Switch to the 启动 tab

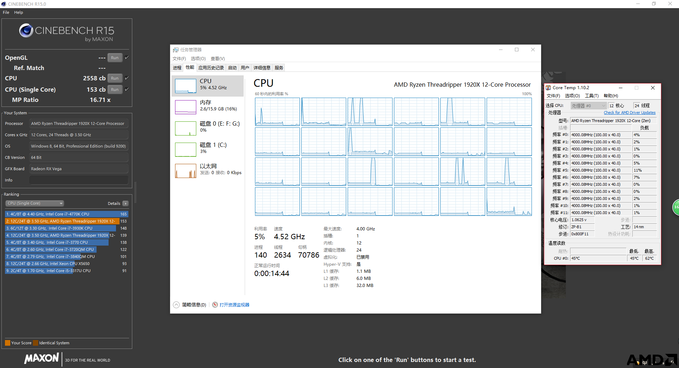coord(232,68)
